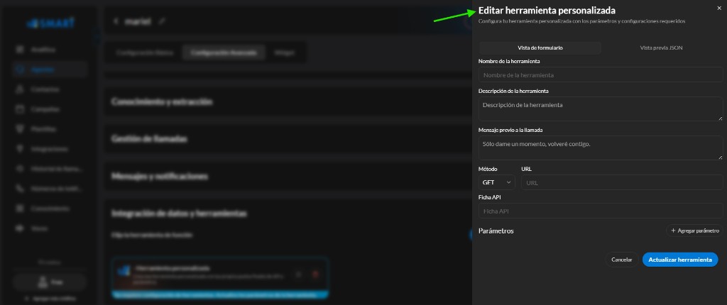Click the Ficha API input field
Image resolution: width=727 pixels, height=305 pixels.
(x=601, y=211)
